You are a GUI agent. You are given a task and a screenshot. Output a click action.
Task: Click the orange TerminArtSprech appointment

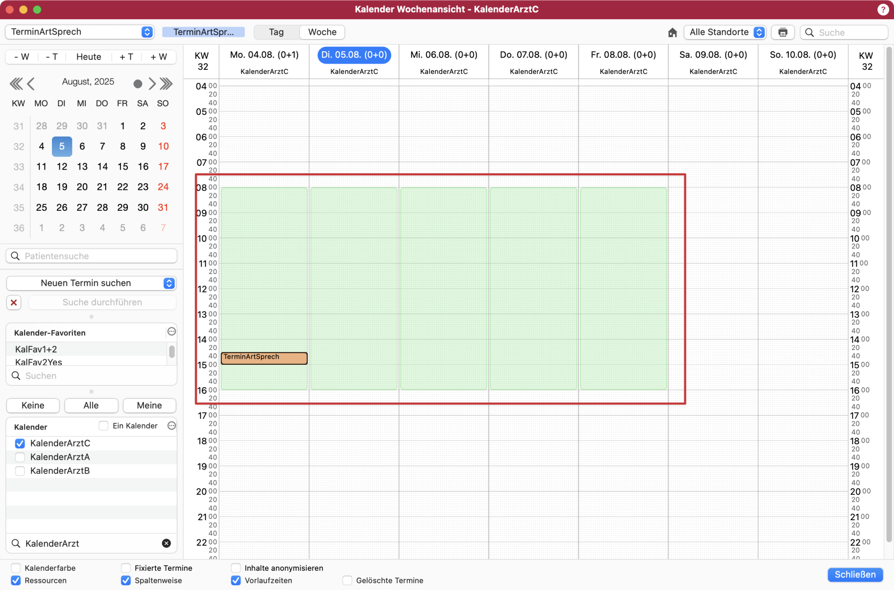click(x=264, y=358)
